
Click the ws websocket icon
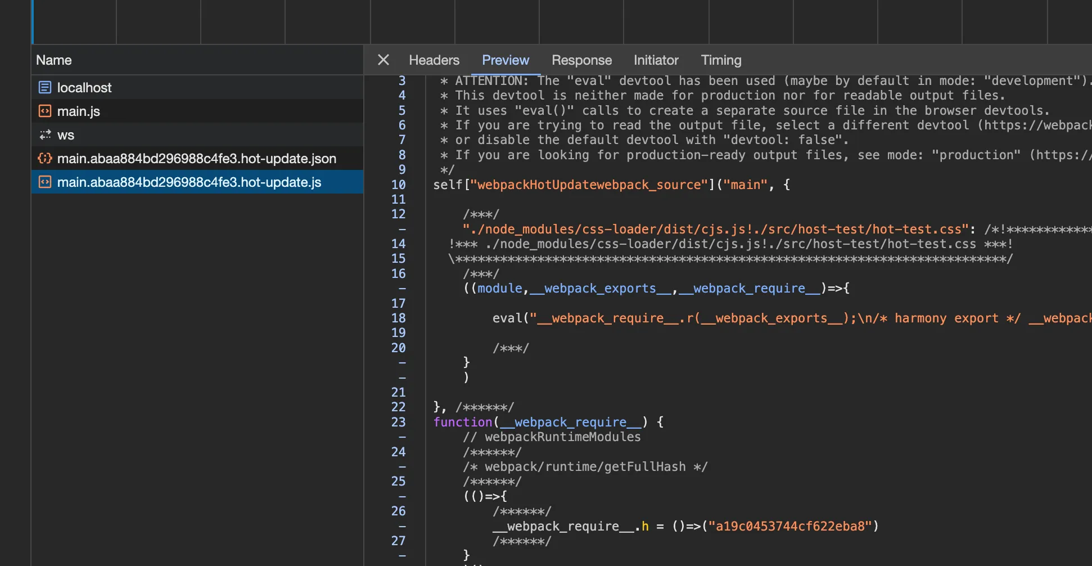(45, 134)
